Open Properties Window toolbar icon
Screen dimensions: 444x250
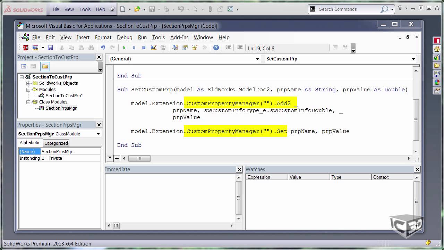click(x=185, y=48)
